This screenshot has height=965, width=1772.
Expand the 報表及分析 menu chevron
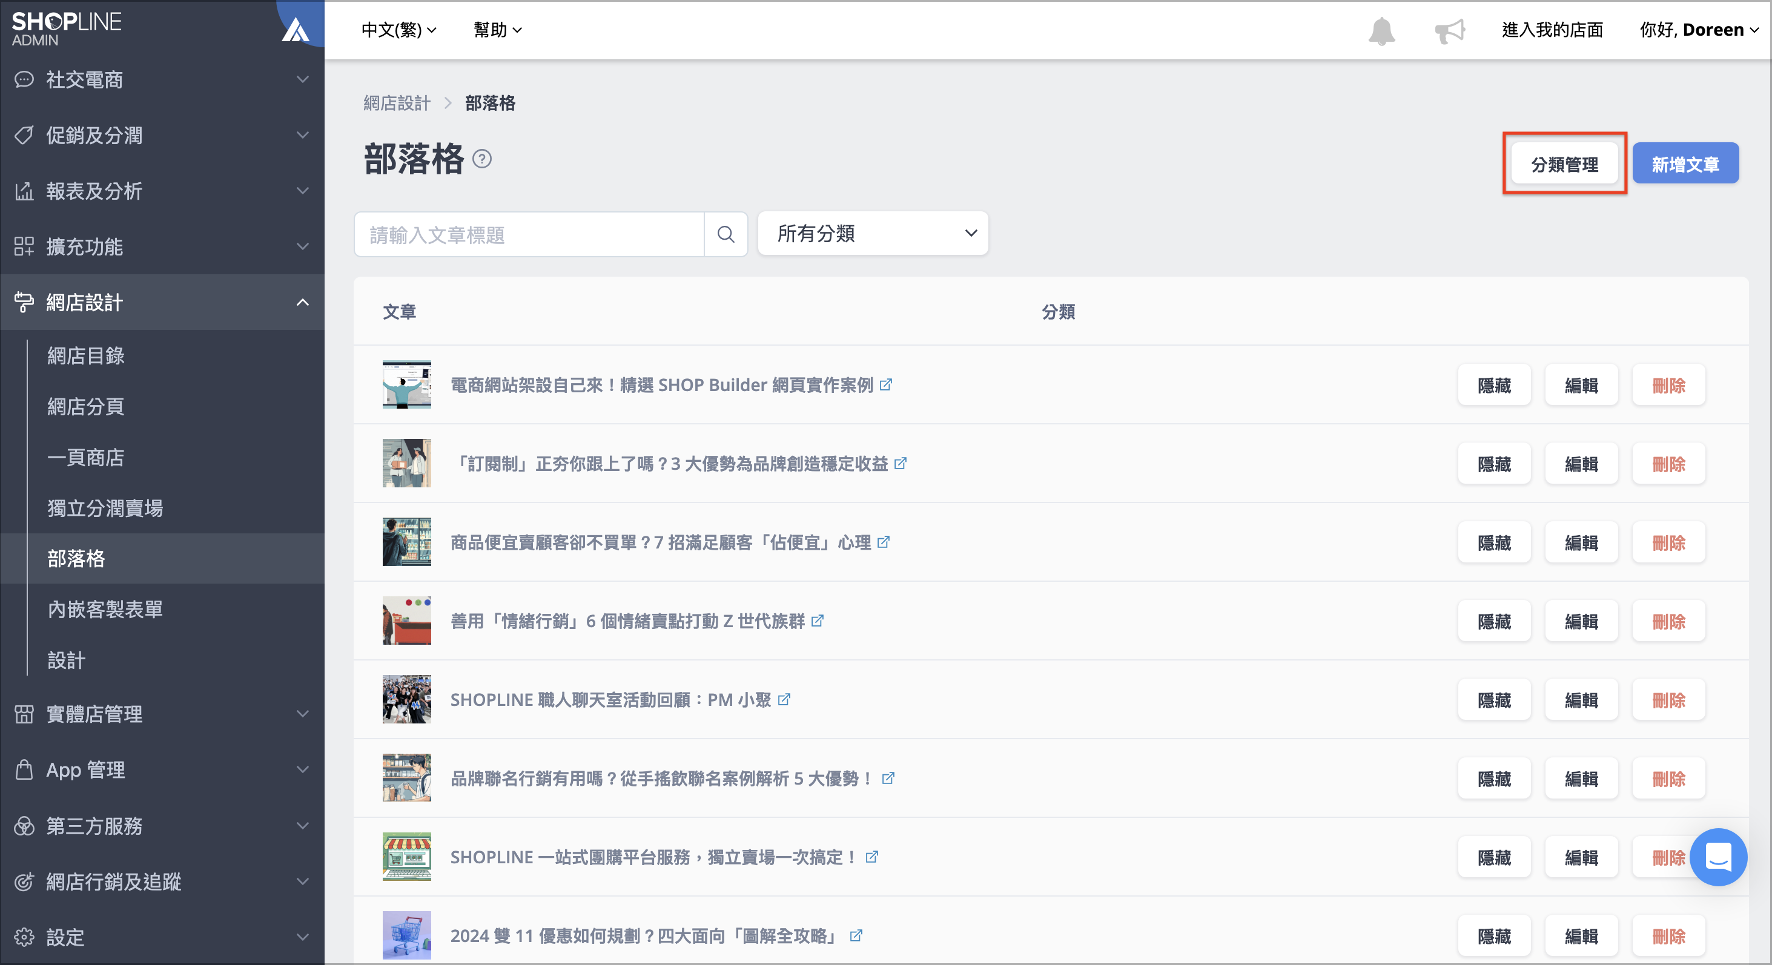click(x=303, y=191)
